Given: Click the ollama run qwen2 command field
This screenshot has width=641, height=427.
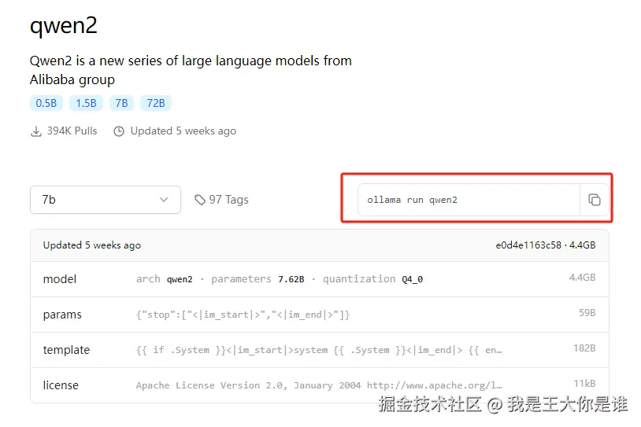Looking at the screenshot, I should click(469, 200).
